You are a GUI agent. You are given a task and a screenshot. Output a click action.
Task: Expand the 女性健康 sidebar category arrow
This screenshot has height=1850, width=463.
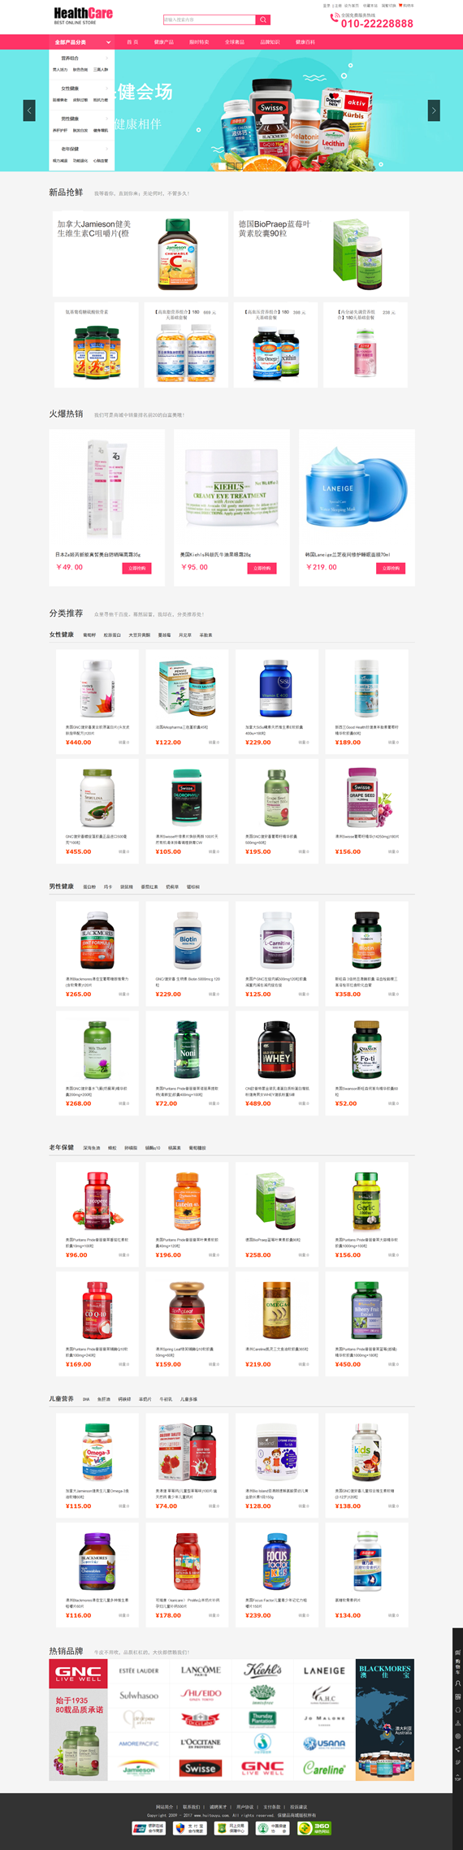click(107, 89)
